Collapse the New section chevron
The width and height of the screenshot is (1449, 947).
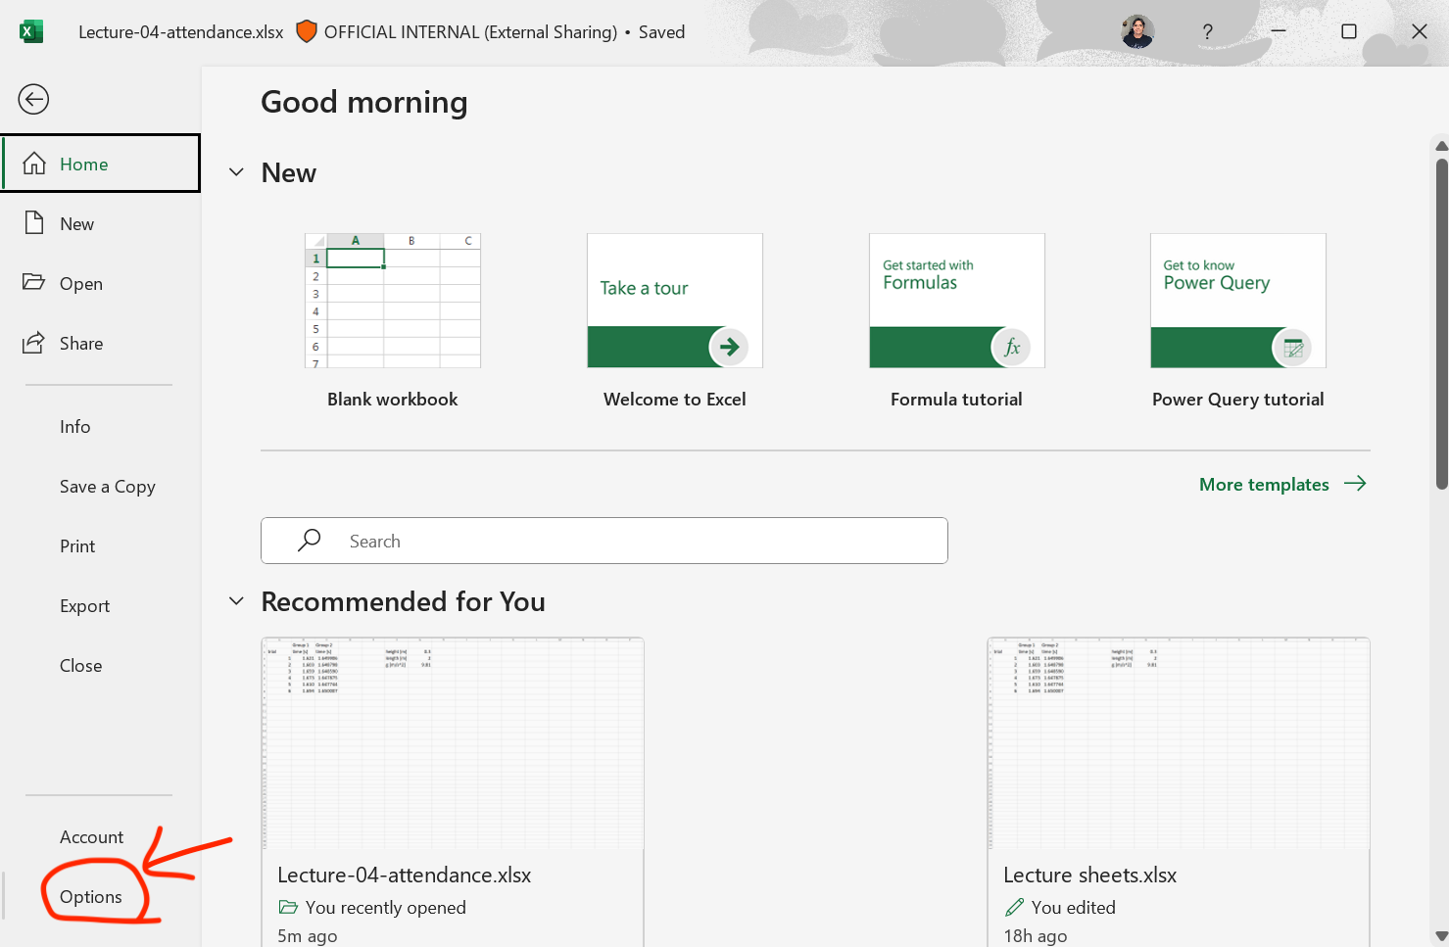236,172
